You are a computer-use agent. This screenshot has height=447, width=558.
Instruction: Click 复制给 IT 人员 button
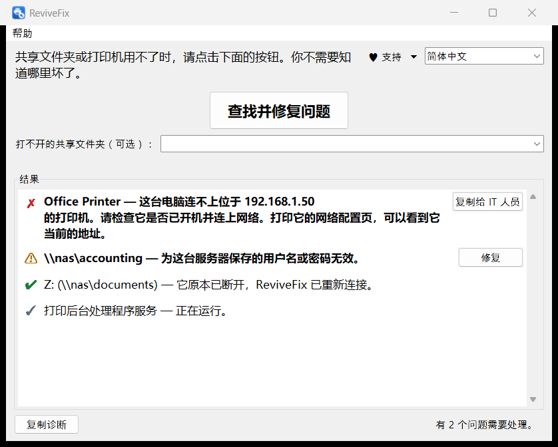tap(487, 202)
